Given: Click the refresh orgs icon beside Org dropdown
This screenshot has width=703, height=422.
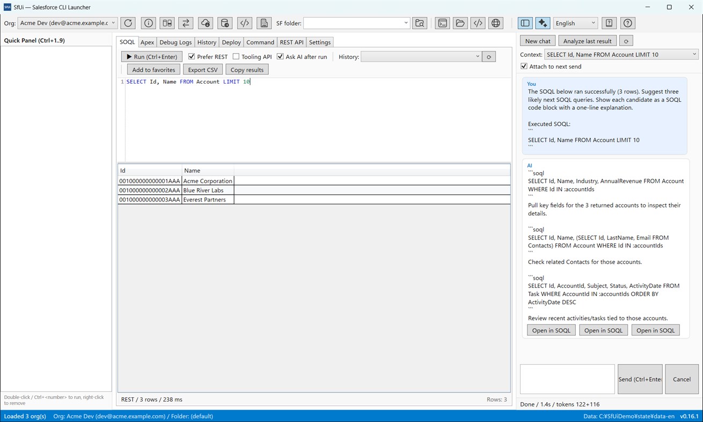Looking at the screenshot, I should pos(128,23).
